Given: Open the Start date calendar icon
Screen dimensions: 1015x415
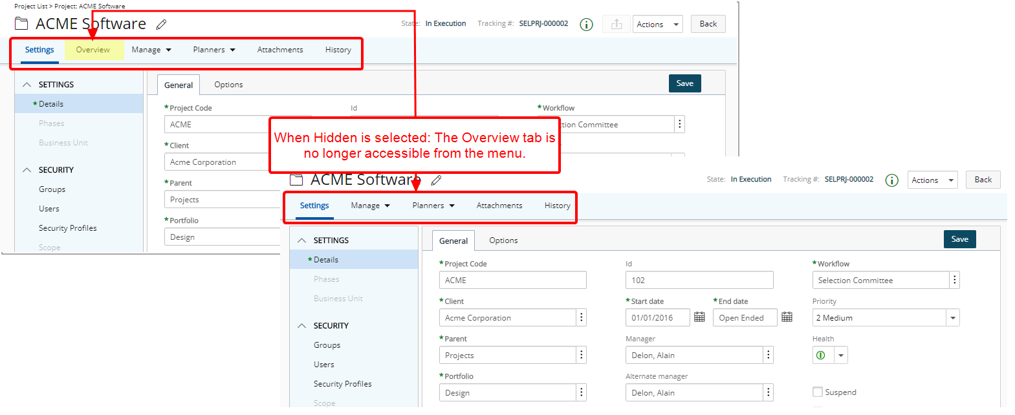Looking at the screenshot, I should pyautogui.click(x=699, y=317).
